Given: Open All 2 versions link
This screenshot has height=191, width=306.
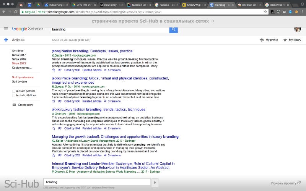Looking at the screenshot, I should point(112,128).
